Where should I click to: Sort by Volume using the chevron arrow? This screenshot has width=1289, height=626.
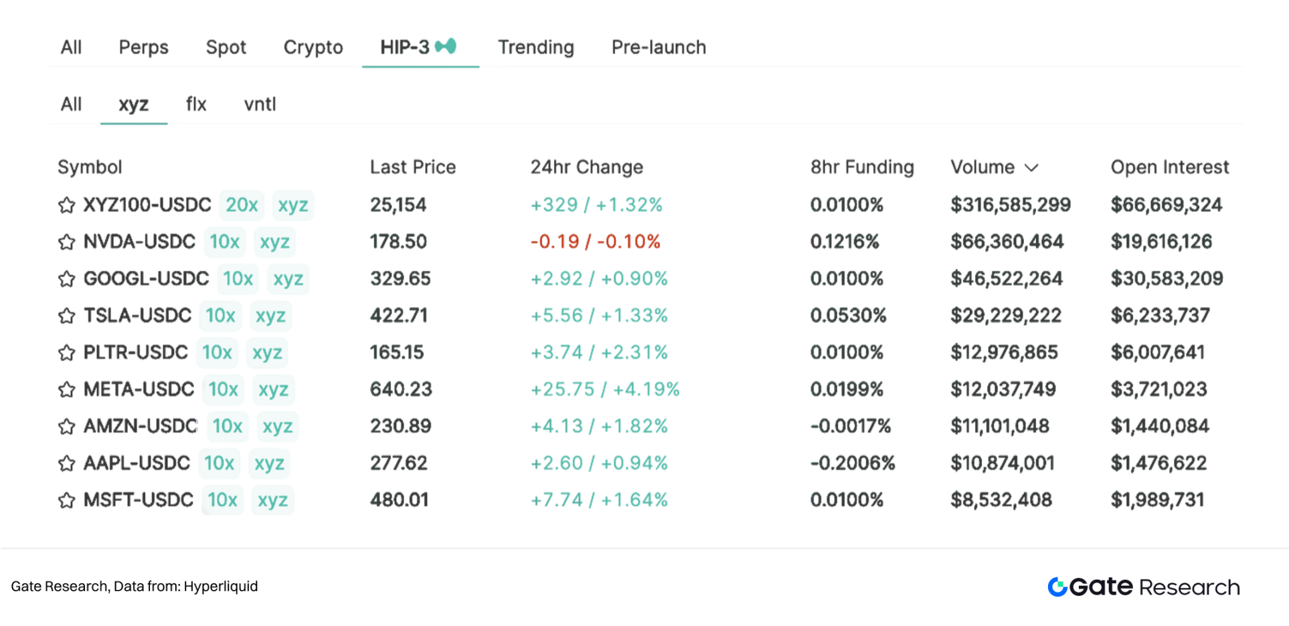click(x=1031, y=167)
